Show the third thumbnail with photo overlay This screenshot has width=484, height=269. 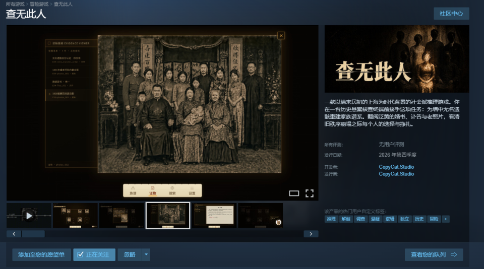[x=122, y=216]
